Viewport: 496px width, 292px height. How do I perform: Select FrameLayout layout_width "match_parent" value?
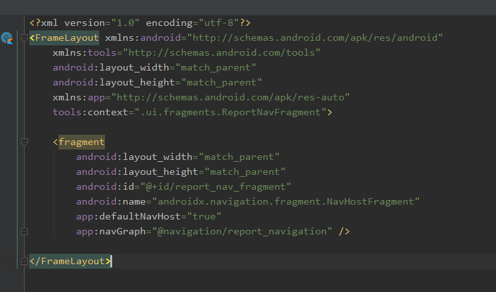[216, 67]
